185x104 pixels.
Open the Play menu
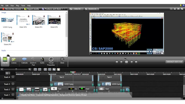pyautogui.click(x=17, y=6)
